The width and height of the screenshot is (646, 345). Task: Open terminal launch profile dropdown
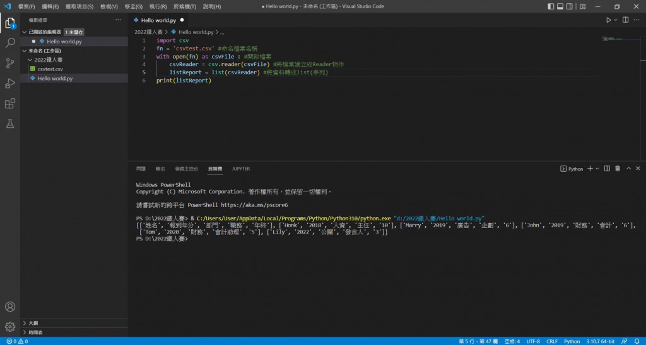(x=597, y=169)
